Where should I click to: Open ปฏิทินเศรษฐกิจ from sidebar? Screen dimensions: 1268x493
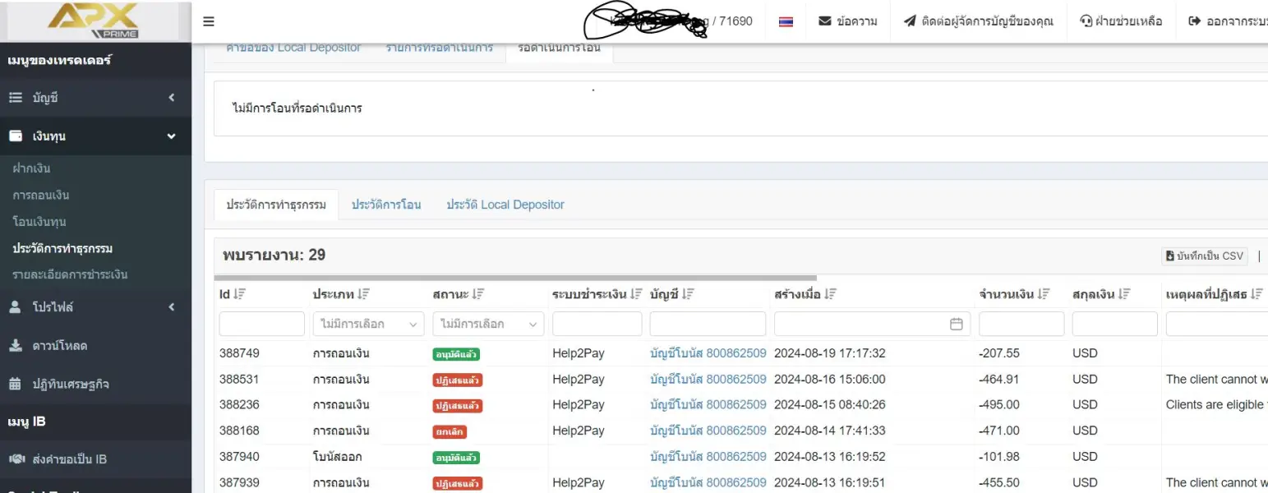click(x=95, y=384)
